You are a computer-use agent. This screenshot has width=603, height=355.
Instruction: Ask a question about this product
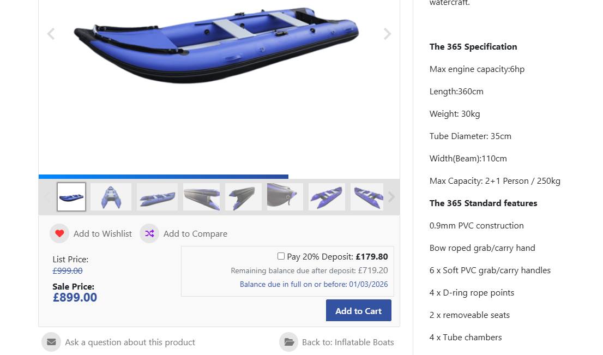[x=130, y=342]
